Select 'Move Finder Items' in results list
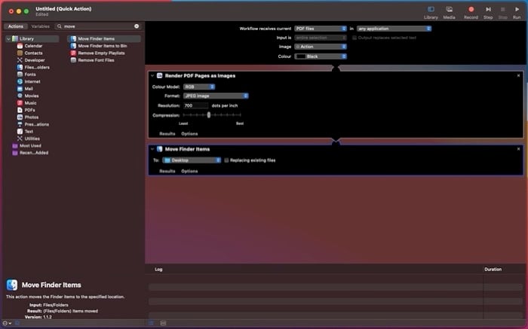The height and width of the screenshot is (329, 528). [x=104, y=39]
